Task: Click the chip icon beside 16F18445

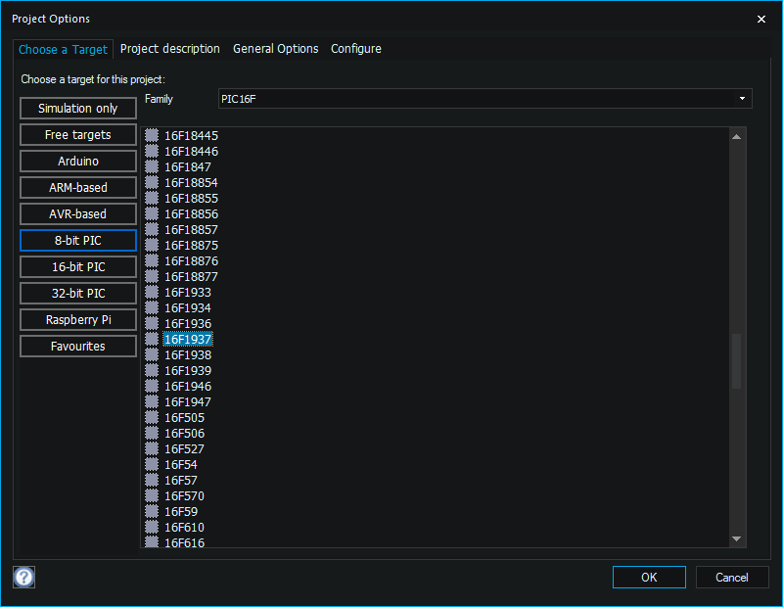Action: pos(152,135)
